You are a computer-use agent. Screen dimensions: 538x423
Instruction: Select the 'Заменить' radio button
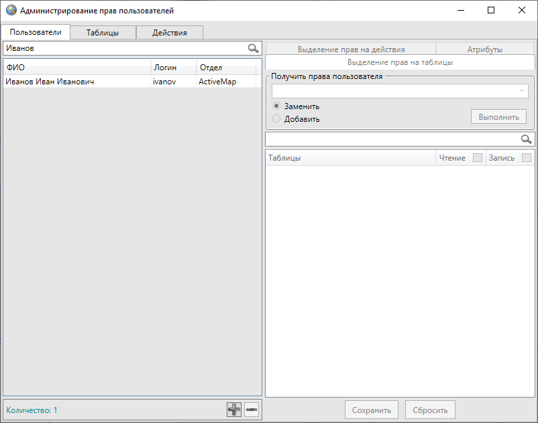pyautogui.click(x=276, y=106)
